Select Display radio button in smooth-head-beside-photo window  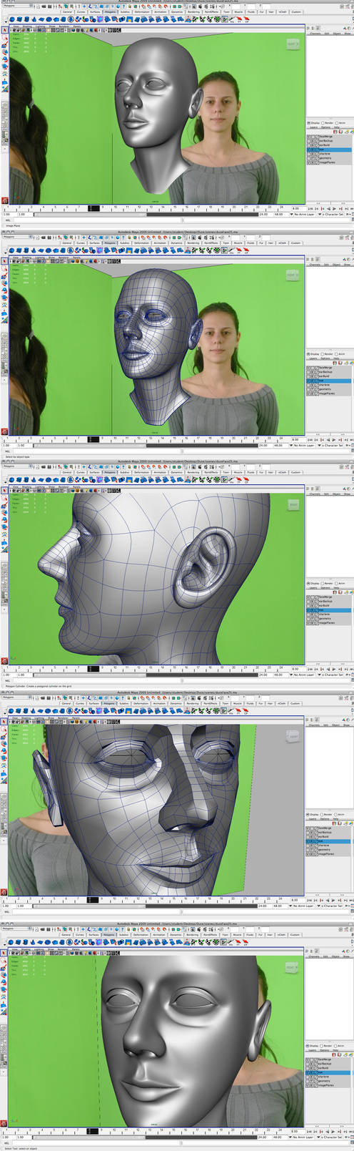(308, 123)
